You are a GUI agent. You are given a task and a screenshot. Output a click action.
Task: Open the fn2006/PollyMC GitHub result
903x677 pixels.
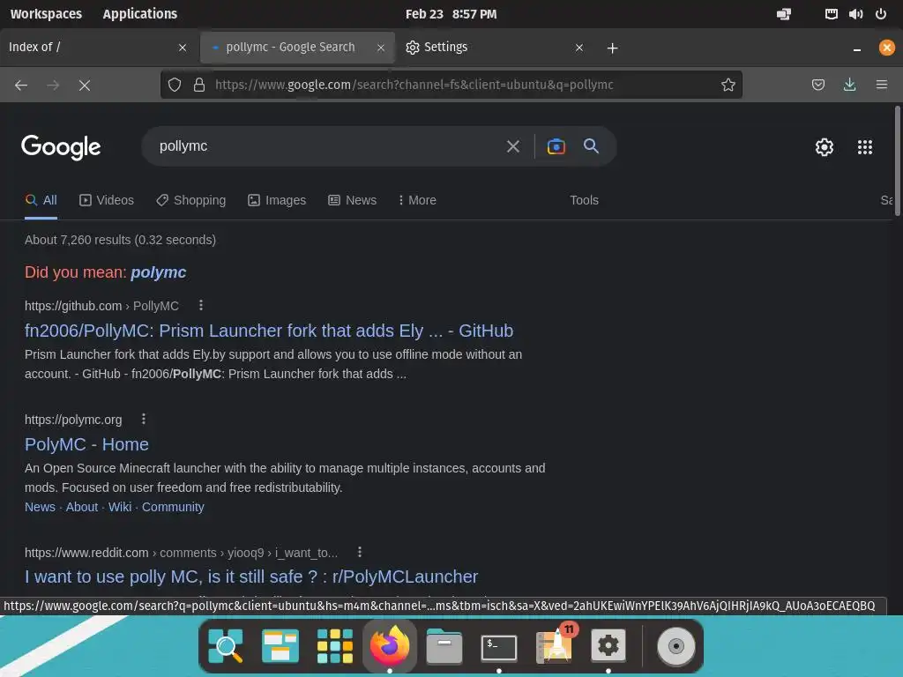pos(269,331)
